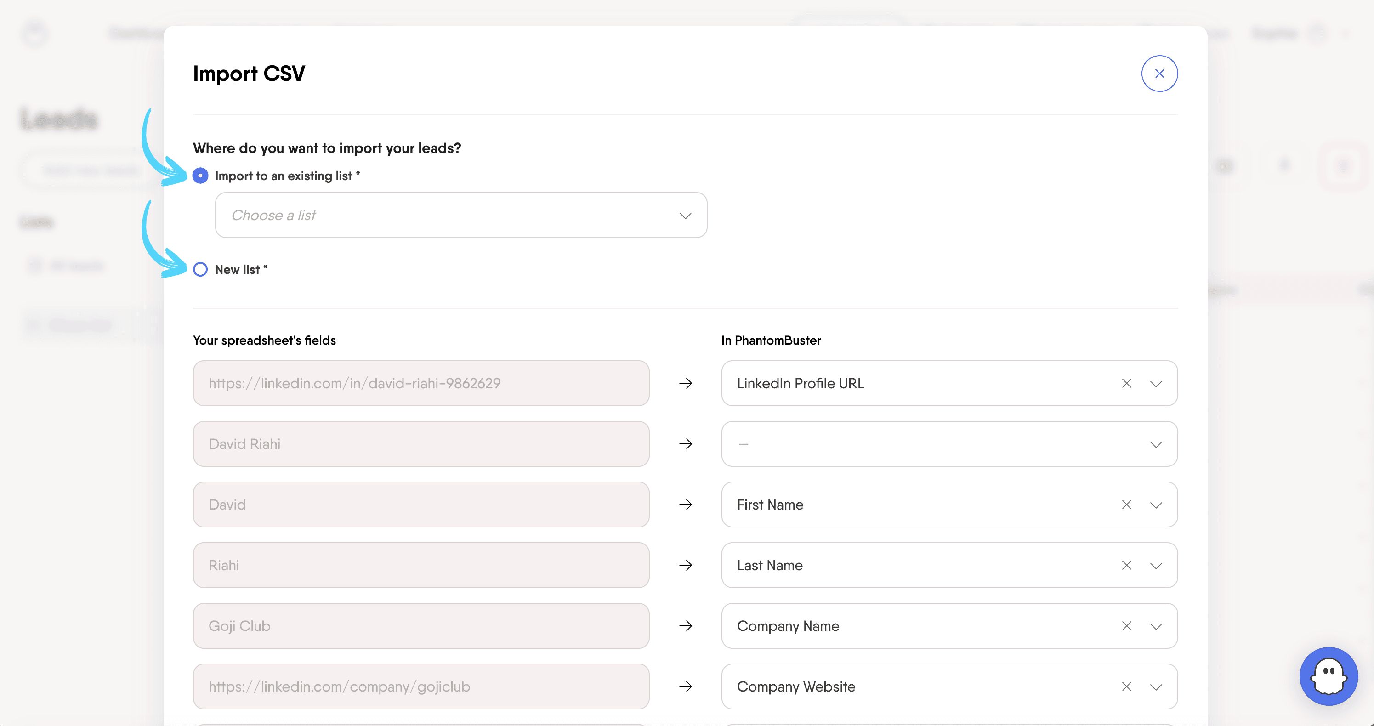Click the 'Import to an existing list' label
1374x726 pixels.
click(288, 176)
